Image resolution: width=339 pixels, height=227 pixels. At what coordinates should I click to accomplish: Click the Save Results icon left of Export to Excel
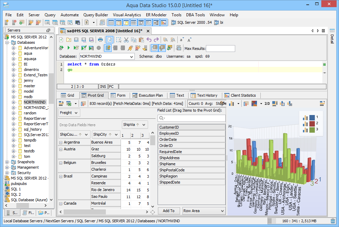coord(61,104)
